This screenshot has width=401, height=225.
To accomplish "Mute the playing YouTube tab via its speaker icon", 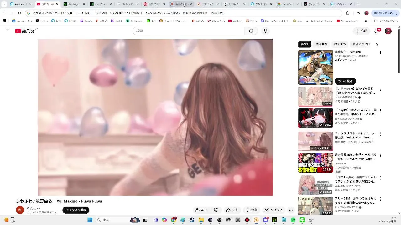I will coord(52,4).
